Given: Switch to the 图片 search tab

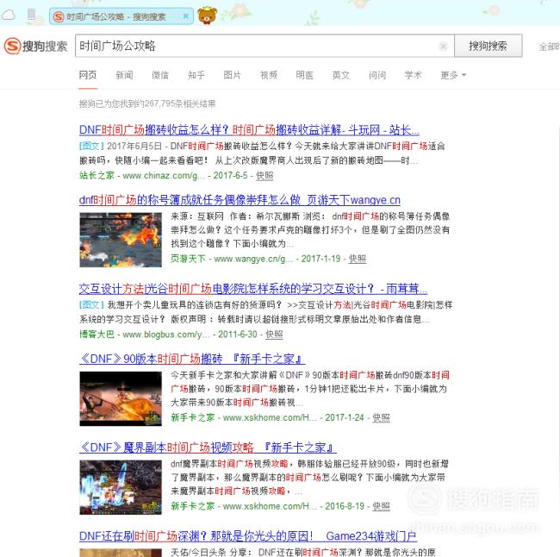Looking at the screenshot, I should pyautogui.click(x=233, y=75).
